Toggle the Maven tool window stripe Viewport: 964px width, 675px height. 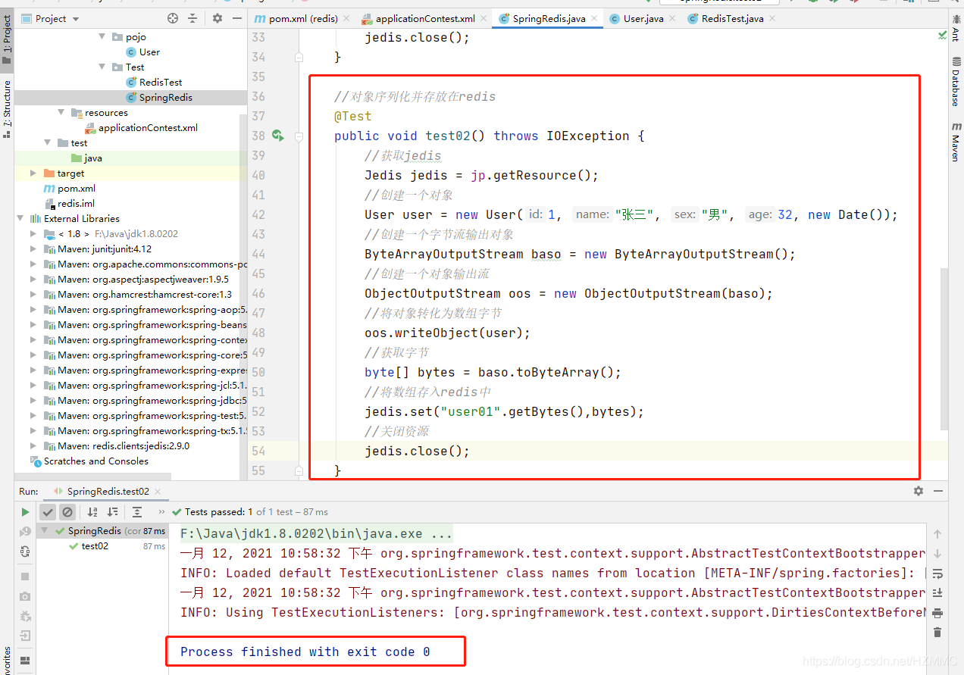pos(956,142)
